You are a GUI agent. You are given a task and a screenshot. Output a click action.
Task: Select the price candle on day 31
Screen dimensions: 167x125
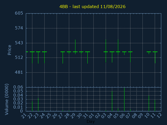(x=88, y=58)
